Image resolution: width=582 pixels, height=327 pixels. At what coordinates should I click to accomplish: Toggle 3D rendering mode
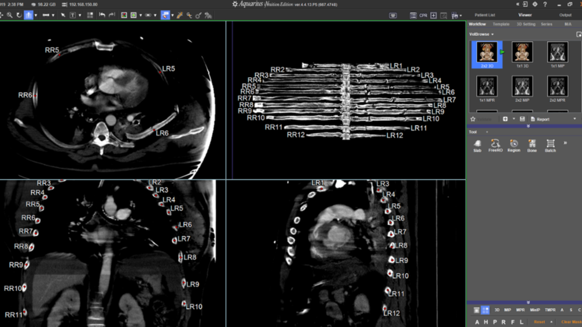click(497, 310)
